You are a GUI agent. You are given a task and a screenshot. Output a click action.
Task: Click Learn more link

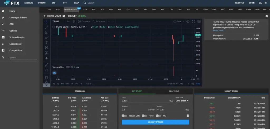(x=218, y=30)
